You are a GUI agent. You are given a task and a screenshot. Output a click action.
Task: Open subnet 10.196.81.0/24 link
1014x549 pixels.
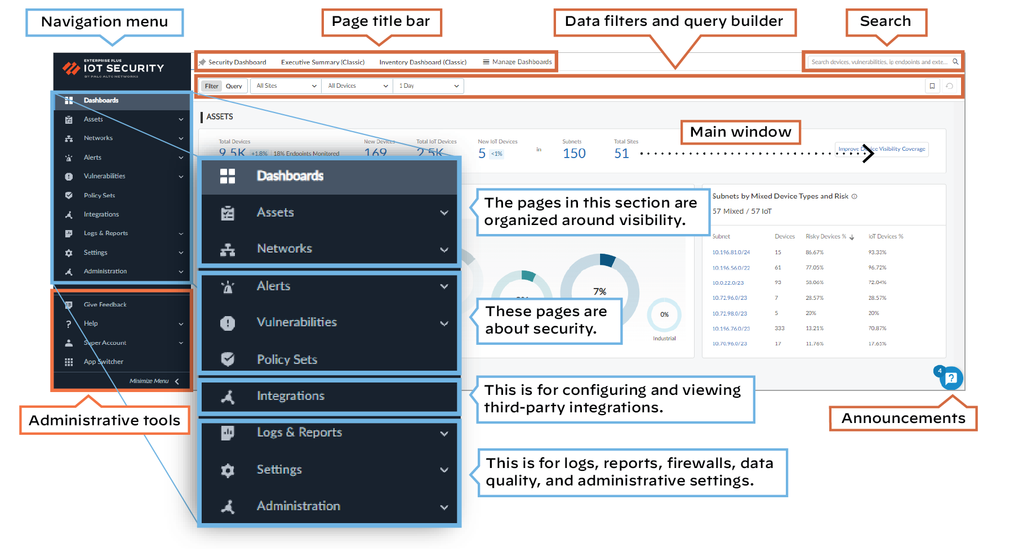[x=731, y=253]
